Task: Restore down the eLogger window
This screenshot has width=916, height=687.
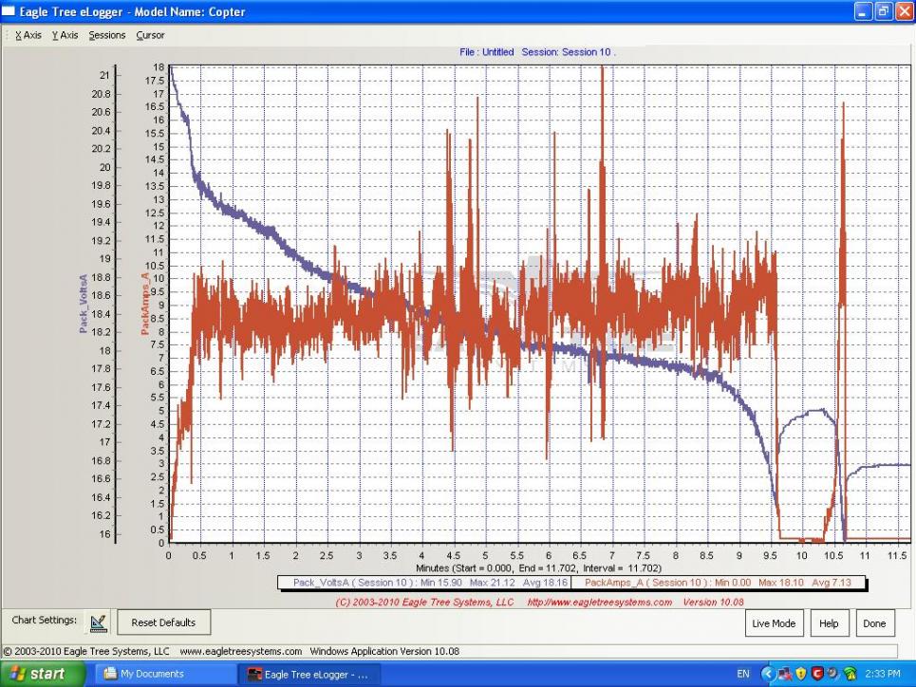Action: [x=883, y=12]
